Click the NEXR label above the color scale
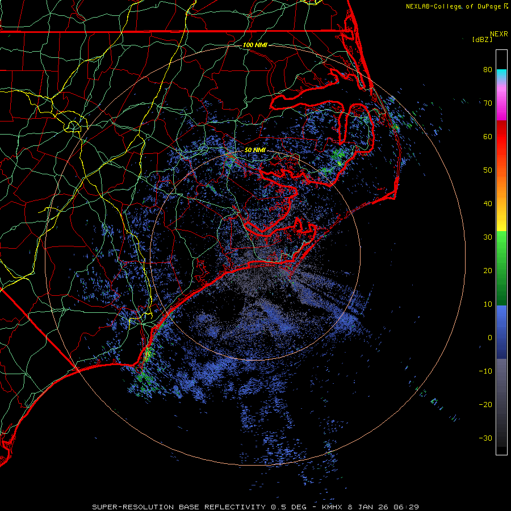 click(499, 34)
